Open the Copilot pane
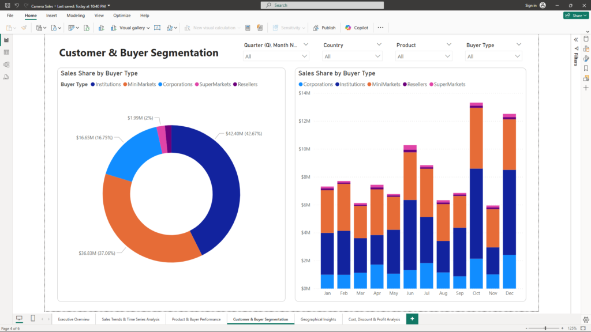The image size is (591, 332). pyautogui.click(x=357, y=28)
